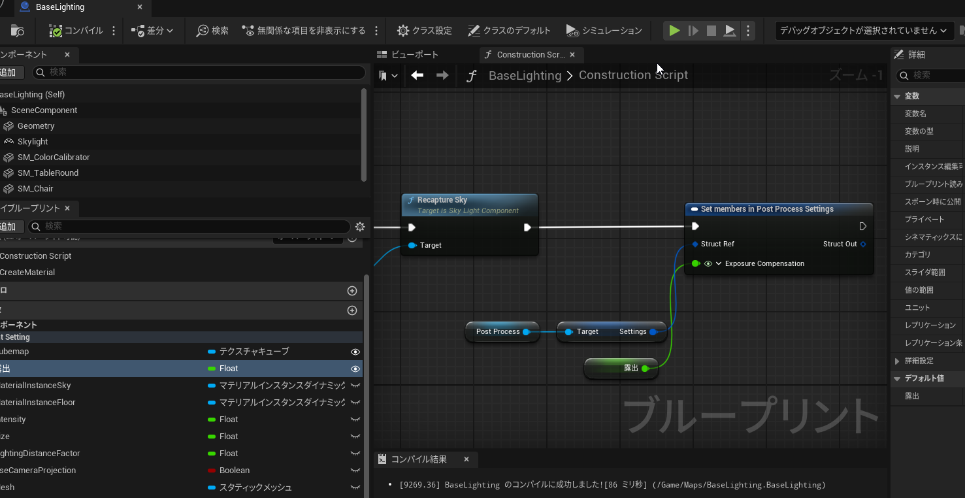Close the コンパイル結果 panel tab
The height and width of the screenshot is (498, 965).
[x=466, y=459]
